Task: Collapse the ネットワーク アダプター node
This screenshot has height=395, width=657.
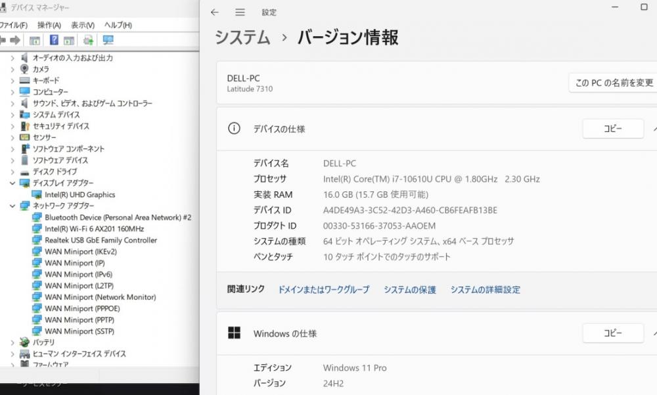Action: (12, 206)
